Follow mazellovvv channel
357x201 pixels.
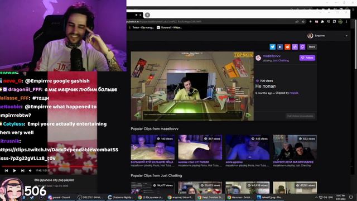(x=307, y=58)
